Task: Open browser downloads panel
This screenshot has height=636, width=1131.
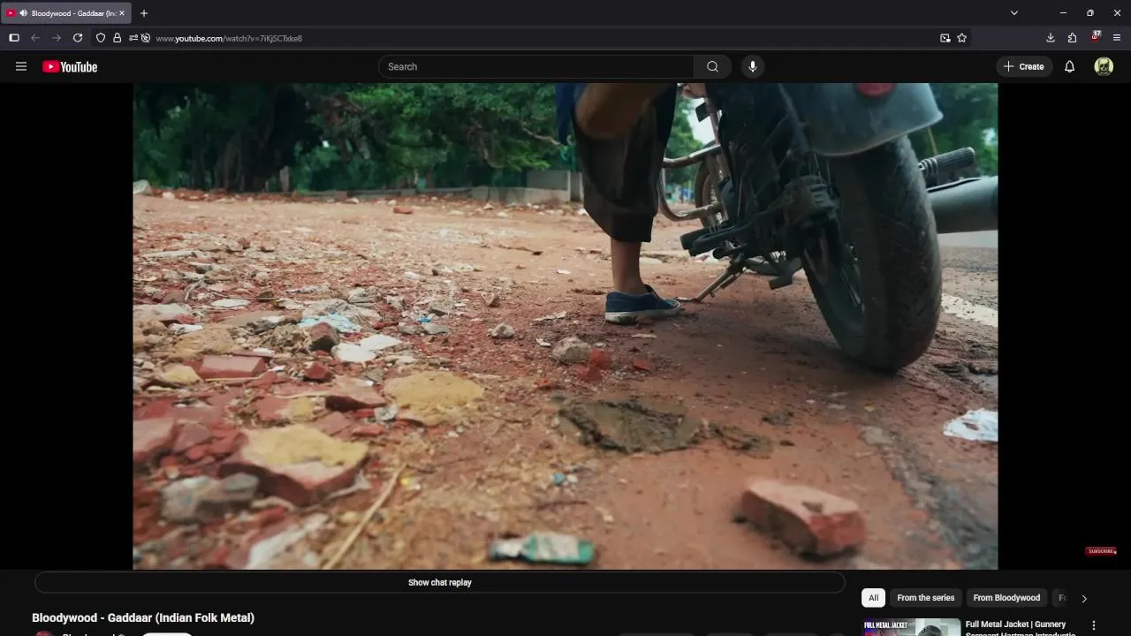Action: coord(1051,38)
